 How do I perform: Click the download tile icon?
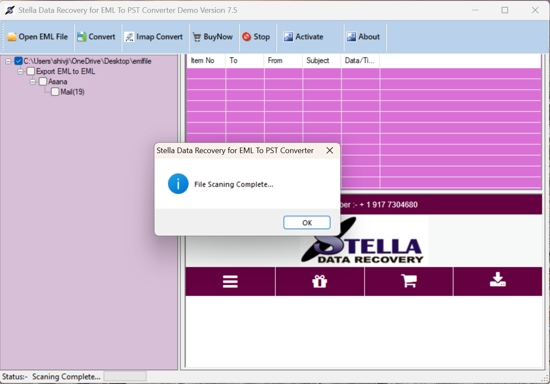point(498,280)
